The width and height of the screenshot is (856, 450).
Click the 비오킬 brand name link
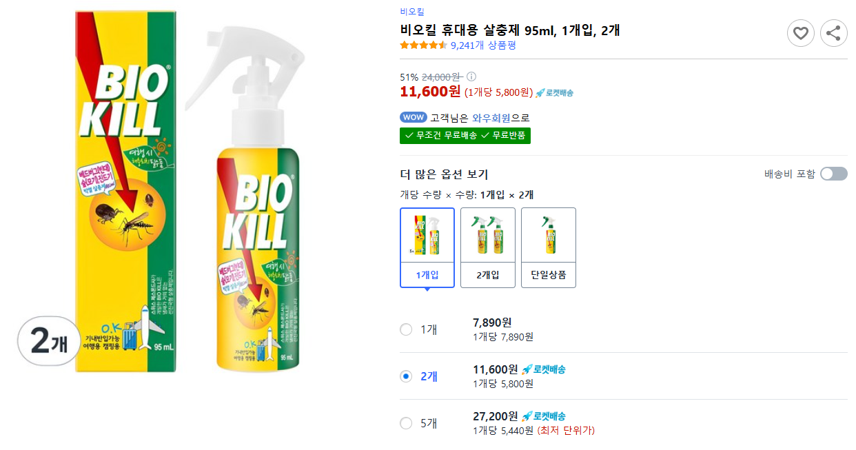[413, 11]
